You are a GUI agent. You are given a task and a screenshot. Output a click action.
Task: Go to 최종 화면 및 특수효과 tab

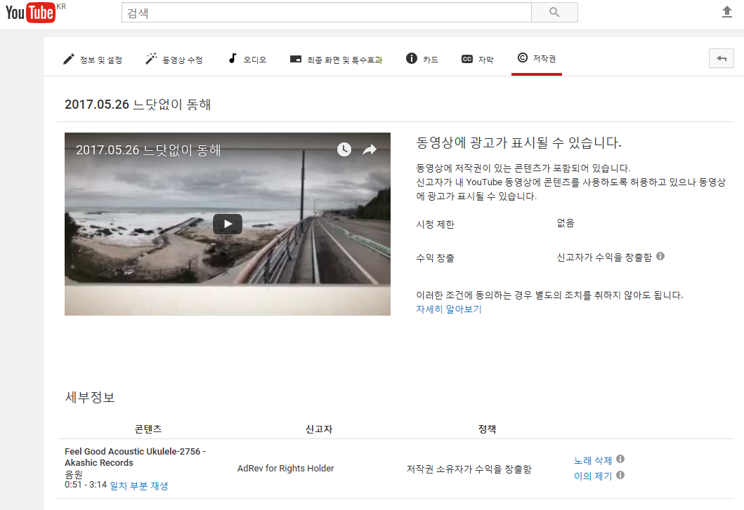coord(337,60)
